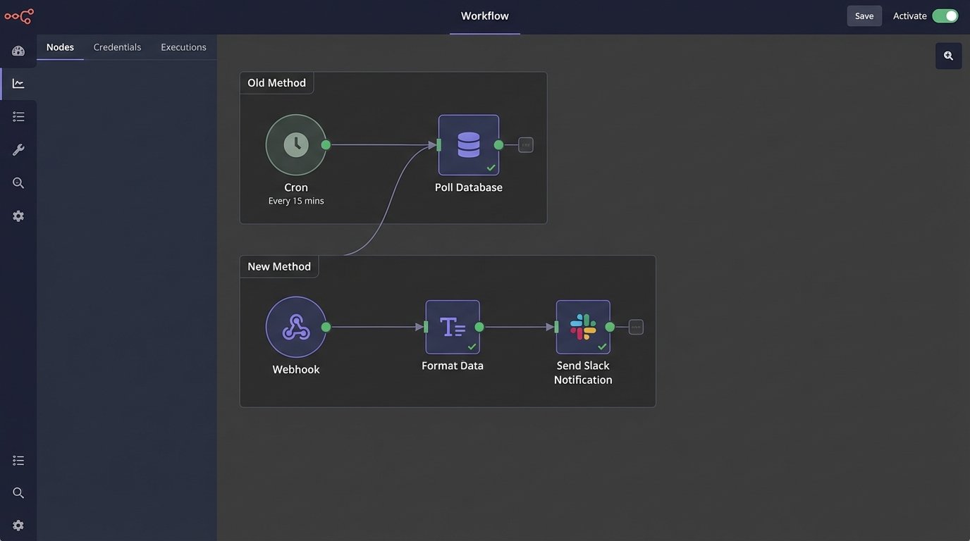Switch to the Executions tab

tap(183, 47)
